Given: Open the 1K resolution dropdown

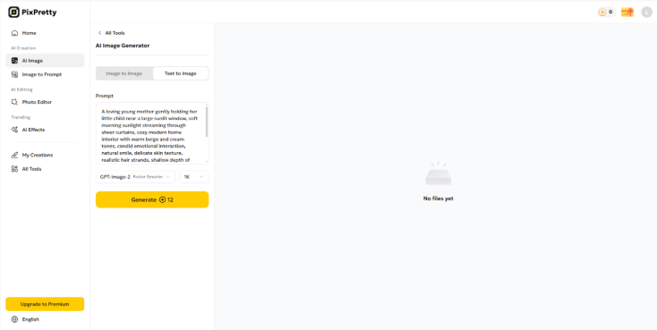Looking at the screenshot, I should (194, 177).
